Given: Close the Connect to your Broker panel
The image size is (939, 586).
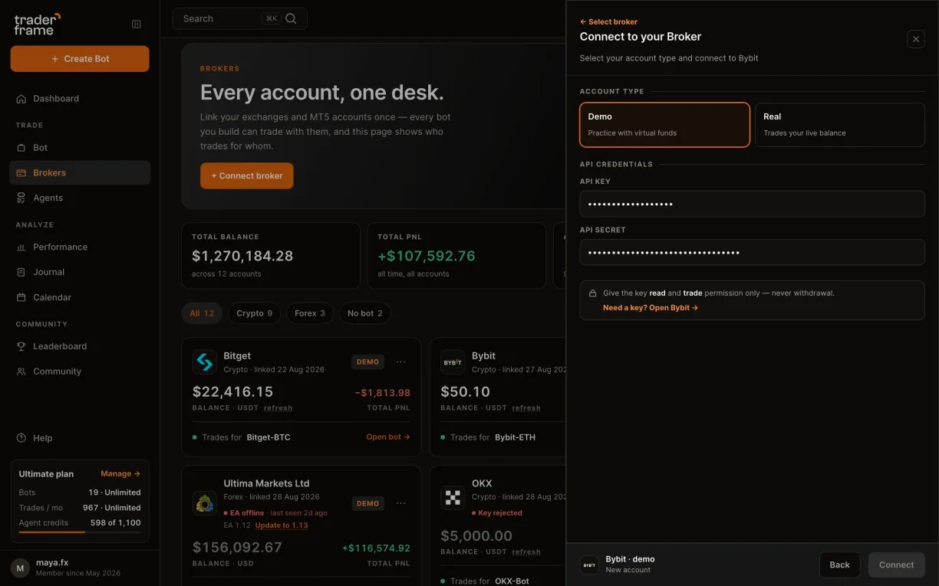Looking at the screenshot, I should [x=916, y=39].
